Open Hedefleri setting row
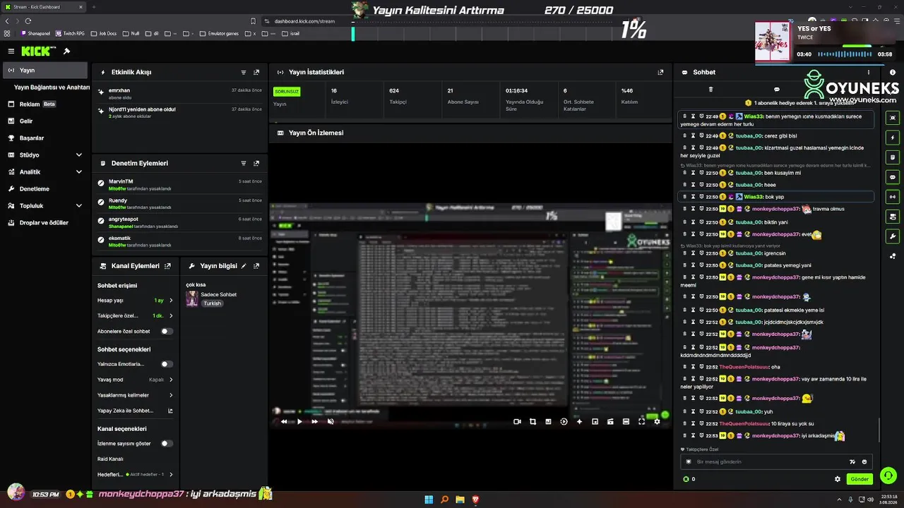Image resolution: width=904 pixels, height=508 pixels. click(x=135, y=475)
